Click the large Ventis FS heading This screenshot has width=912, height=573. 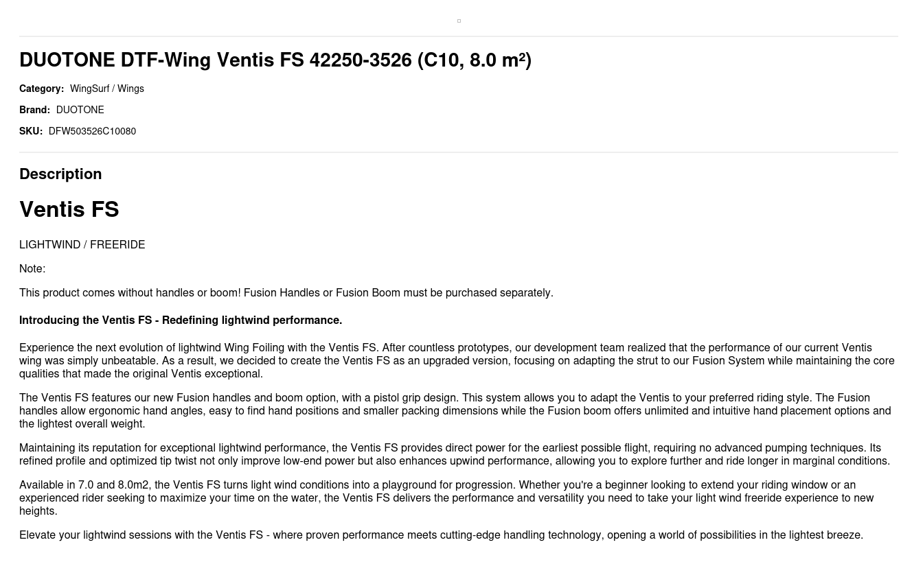[x=69, y=209]
